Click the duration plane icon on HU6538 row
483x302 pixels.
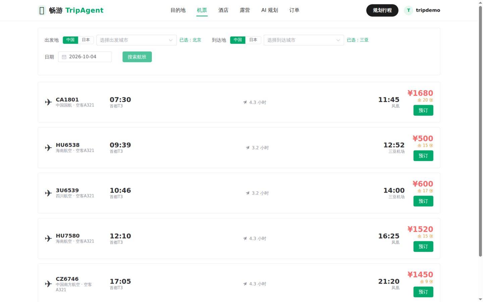248,148
